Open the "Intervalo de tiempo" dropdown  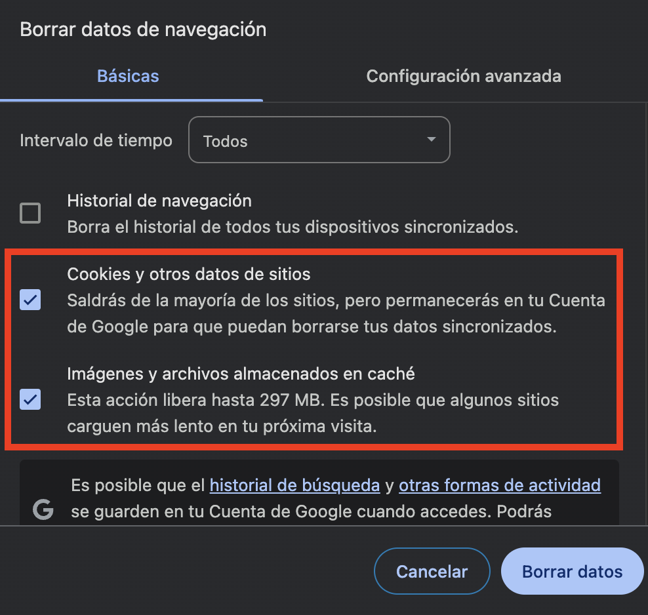319,140
